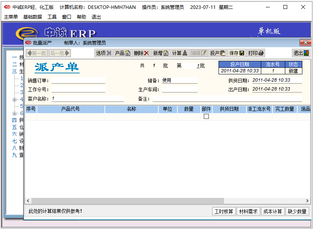
Task: Exit the dialog via 退出 button
Action: point(301,53)
